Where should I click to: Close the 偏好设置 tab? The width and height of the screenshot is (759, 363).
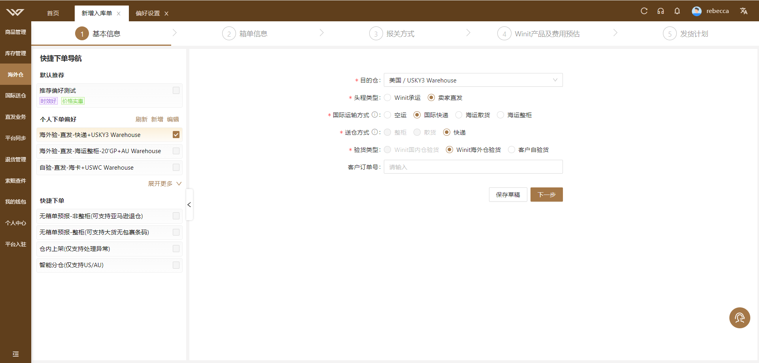[166, 13]
